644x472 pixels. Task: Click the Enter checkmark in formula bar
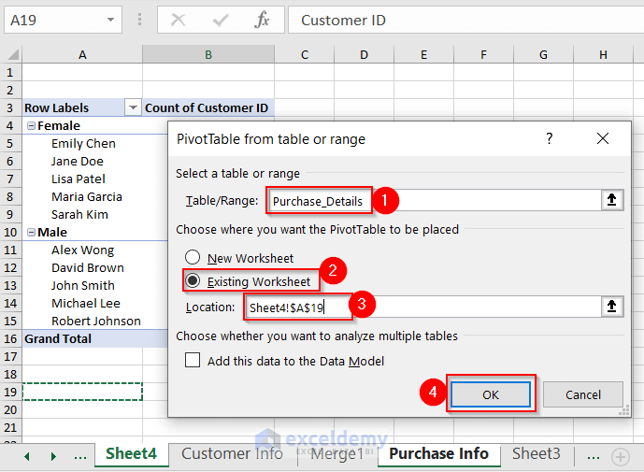click(x=221, y=20)
